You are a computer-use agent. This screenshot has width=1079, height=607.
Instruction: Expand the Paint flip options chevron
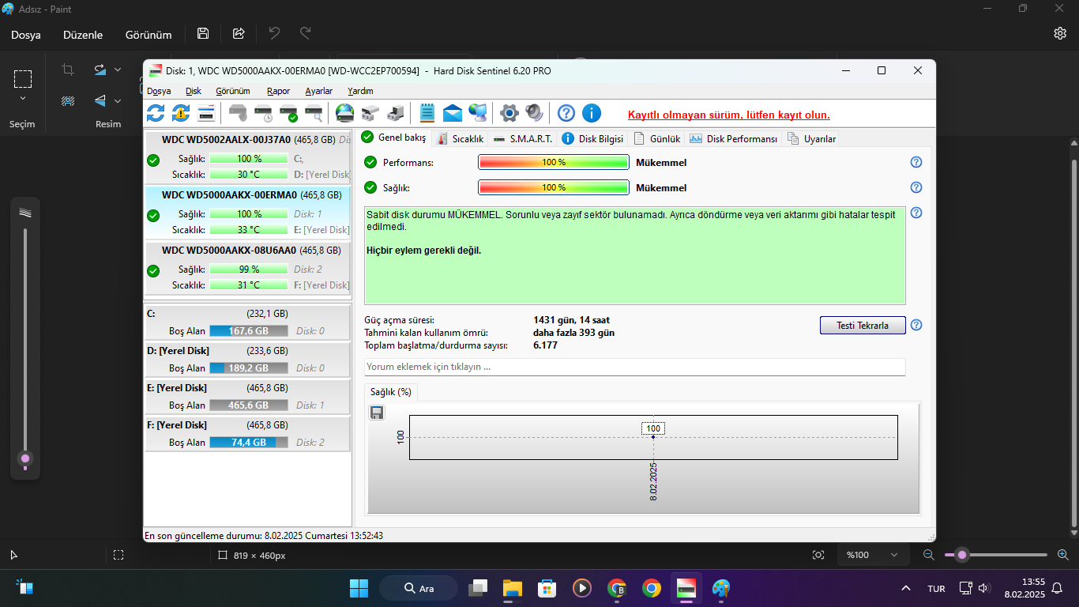[x=118, y=100]
